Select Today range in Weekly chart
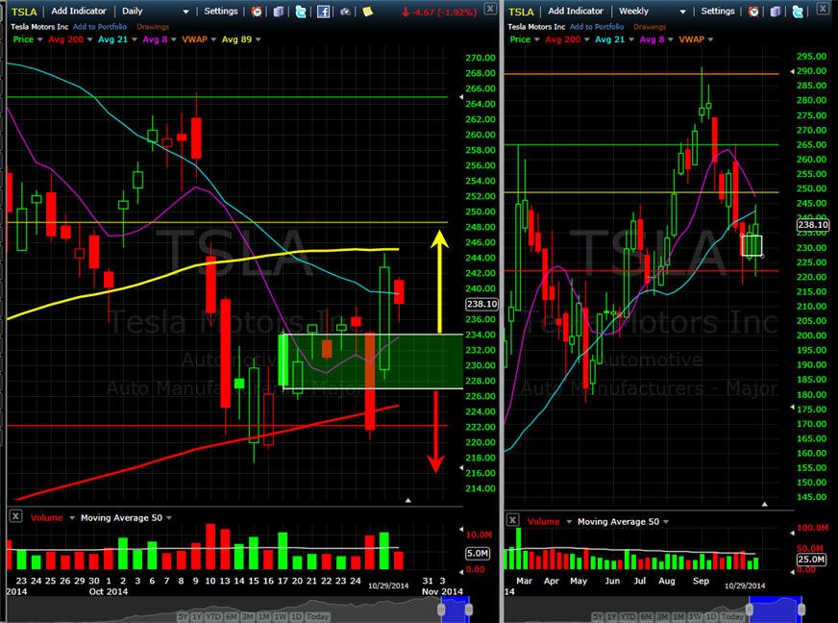The height and width of the screenshot is (623, 838). point(732,616)
